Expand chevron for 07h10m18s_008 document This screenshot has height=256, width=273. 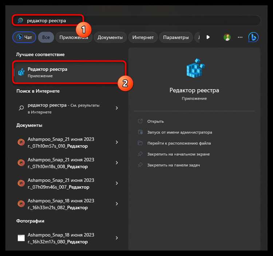pyautogui.click(x=117, y=163)
